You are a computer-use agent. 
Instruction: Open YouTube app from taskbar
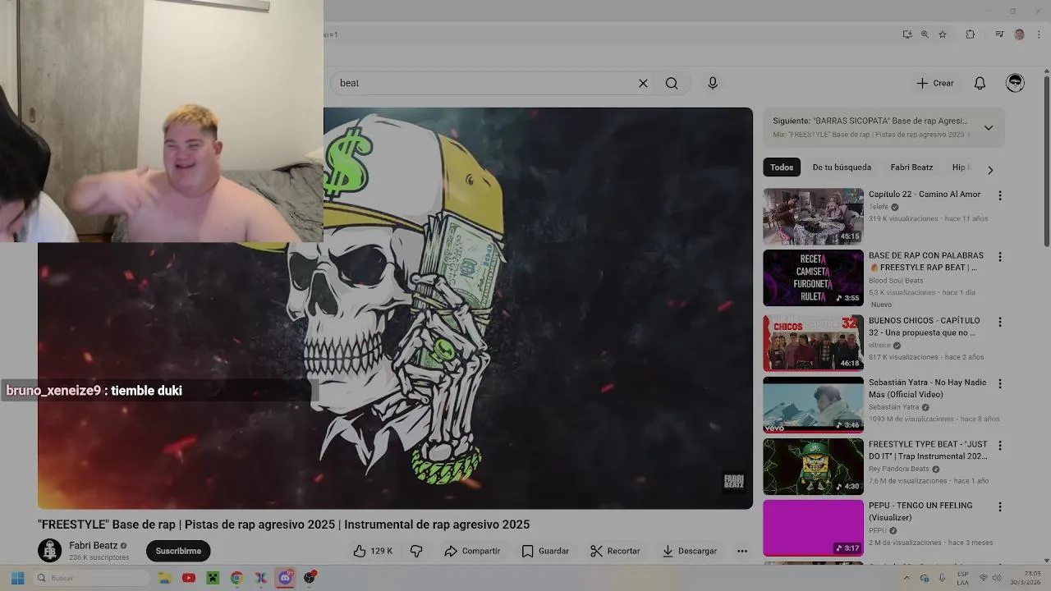tap(189, 578)
